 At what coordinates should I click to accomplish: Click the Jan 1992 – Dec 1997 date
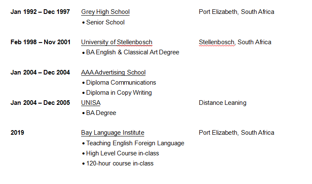[x=40, y=12]
